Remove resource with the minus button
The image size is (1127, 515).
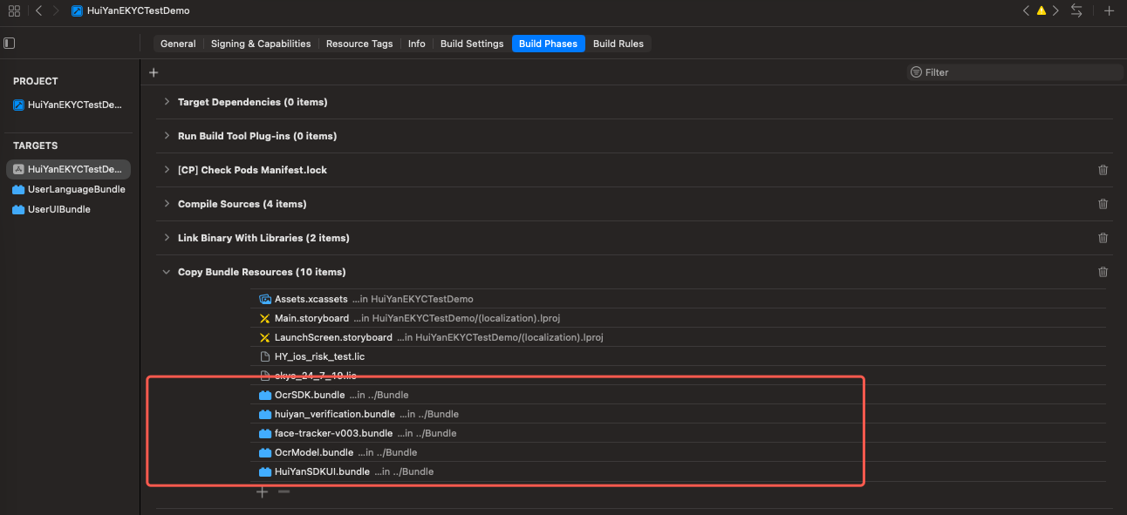tap(283, 491)
